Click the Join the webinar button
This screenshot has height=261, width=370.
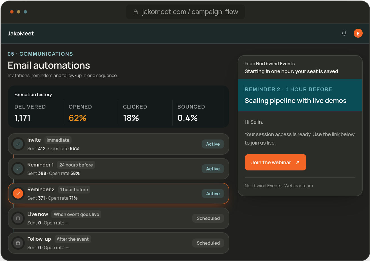275,162
